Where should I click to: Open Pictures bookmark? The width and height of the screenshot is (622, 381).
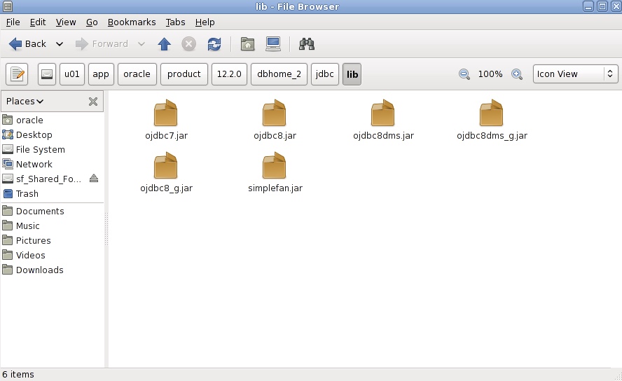(33, 240)
